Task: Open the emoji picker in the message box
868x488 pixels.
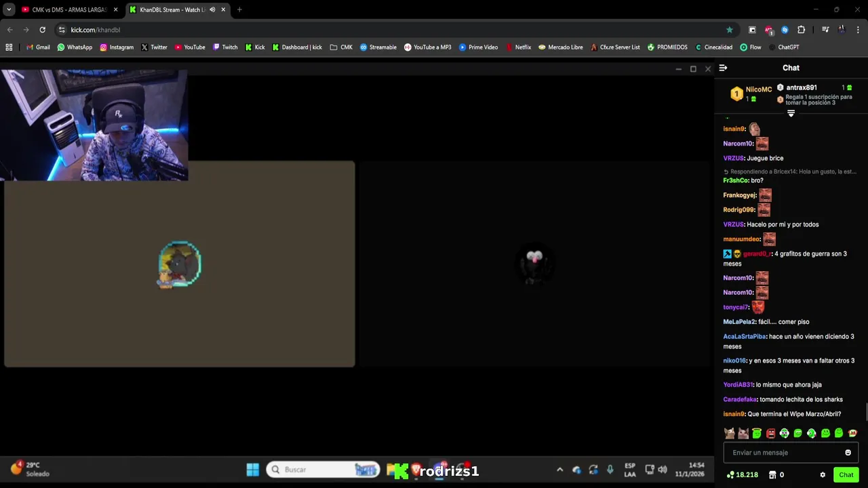Action: 848,453
